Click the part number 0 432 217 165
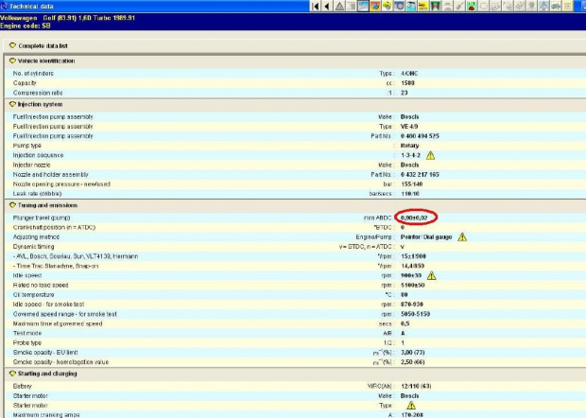This screenshot has height=418, width=586. 420,175
